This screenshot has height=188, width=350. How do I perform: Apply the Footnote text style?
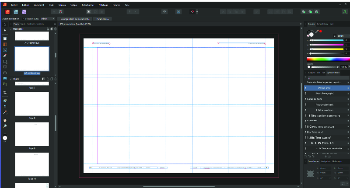[327, 104]
